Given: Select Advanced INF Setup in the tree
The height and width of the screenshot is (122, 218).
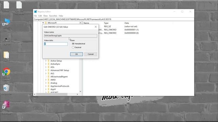Looking at the screenshot, I should tap(60, 70).
